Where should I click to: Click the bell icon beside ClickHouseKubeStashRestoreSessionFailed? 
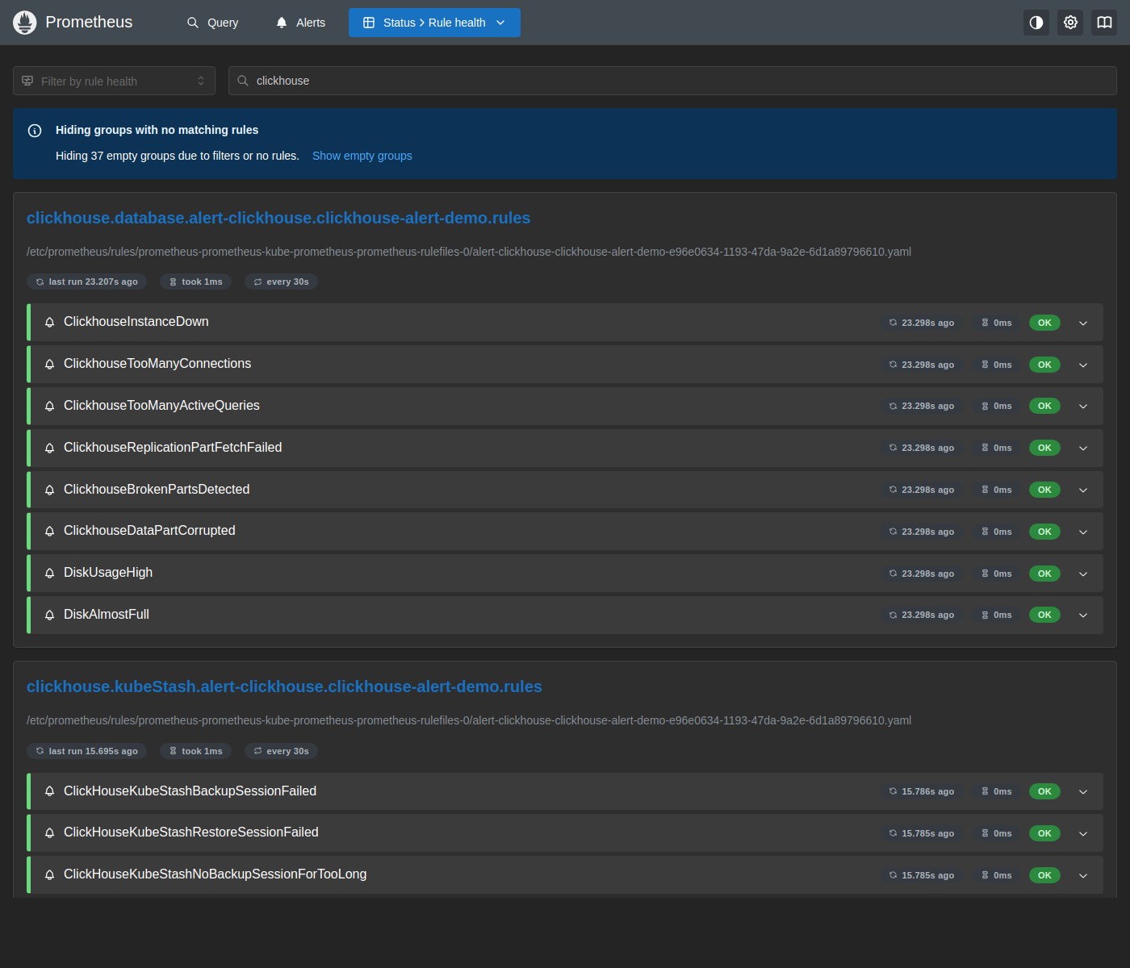pos(49,833)
